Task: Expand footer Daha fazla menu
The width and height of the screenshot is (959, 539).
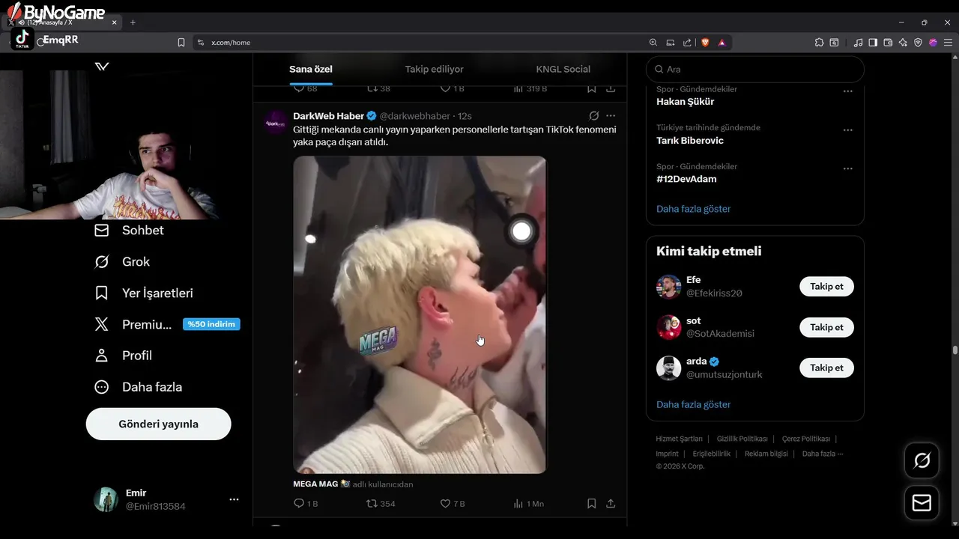Action: [822, 454]
